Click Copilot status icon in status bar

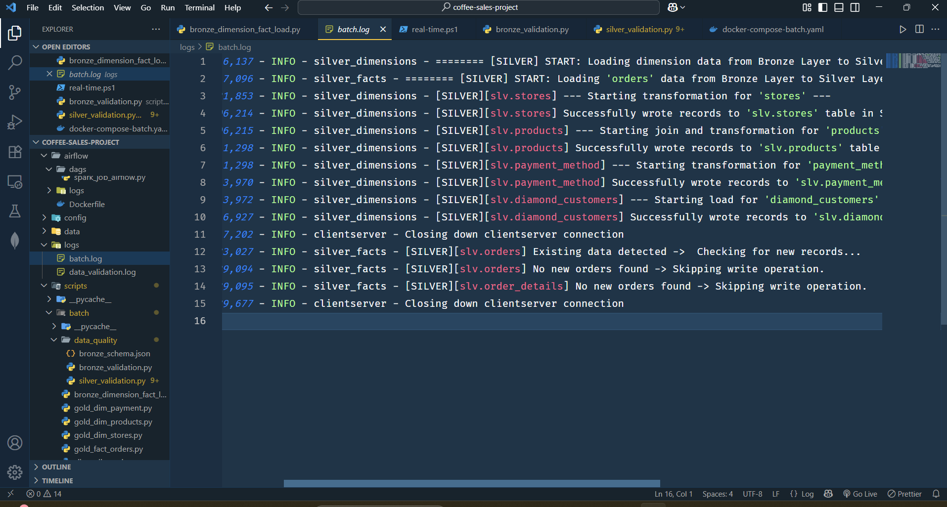click(828, 494)
